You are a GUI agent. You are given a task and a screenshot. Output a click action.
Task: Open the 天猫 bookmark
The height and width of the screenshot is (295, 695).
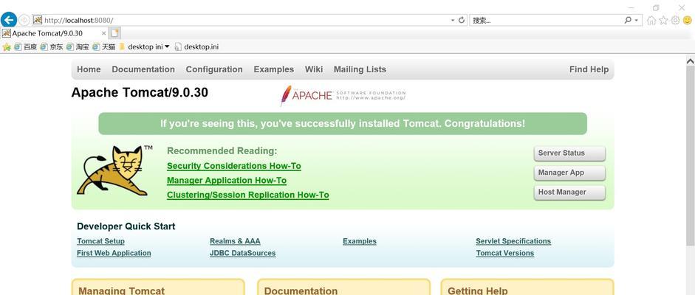tap(103, 47)
